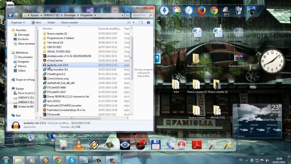The width and height of the screenshot is (291, 164).
Task: Click the Buscar search input field
Action: 142,15
